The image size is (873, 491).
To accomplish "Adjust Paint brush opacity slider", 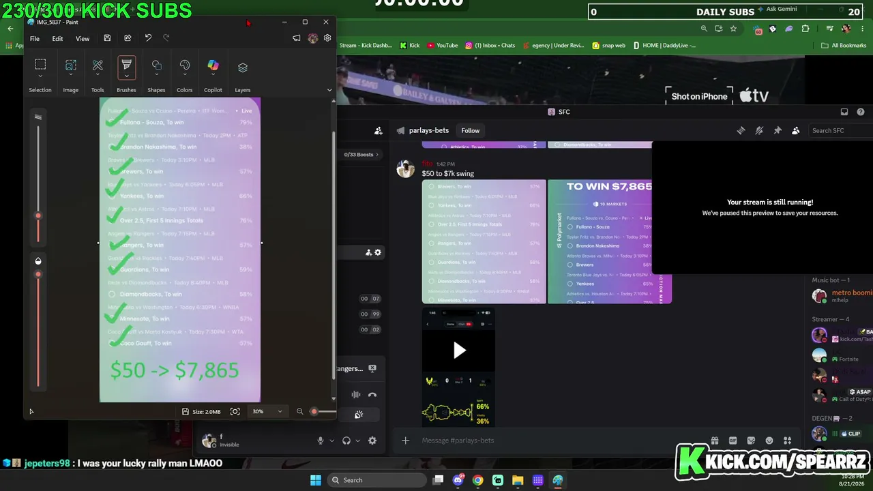I will 38,274.
